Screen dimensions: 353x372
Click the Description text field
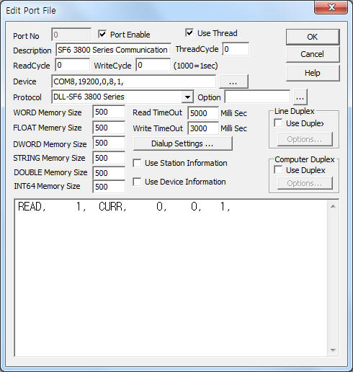pos(113,50)
